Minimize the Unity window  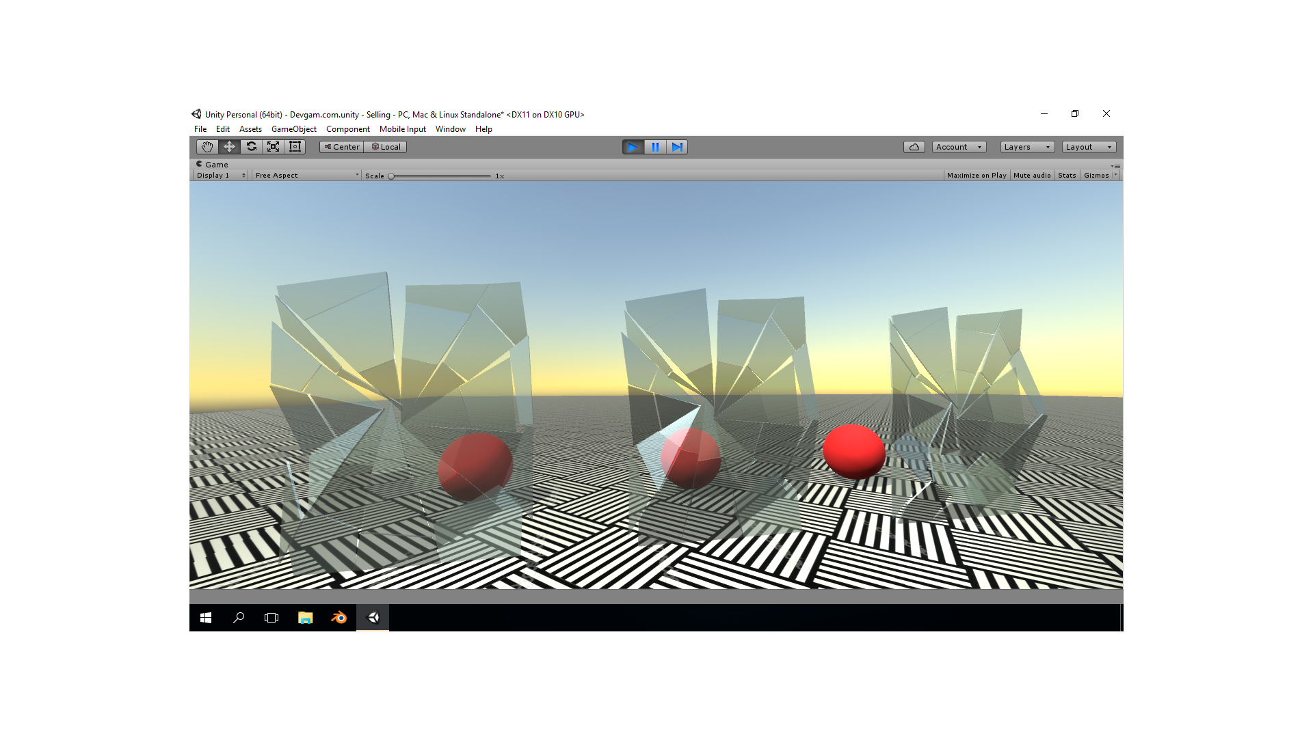tap(1044, 114)
